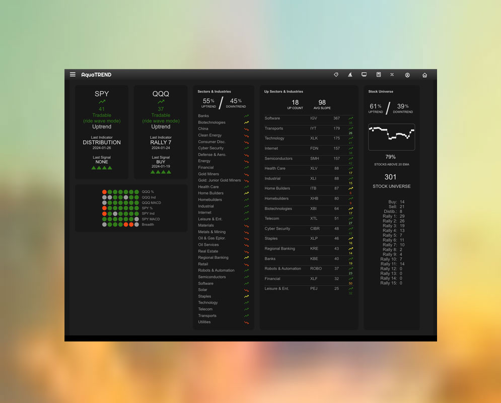Click the Transports IYT trend icon

[350, 128]
